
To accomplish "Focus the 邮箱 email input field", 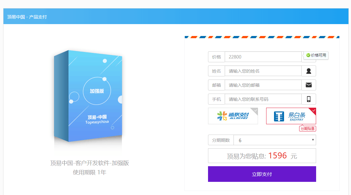I will [263, 85].
